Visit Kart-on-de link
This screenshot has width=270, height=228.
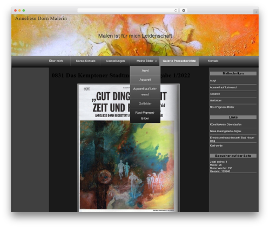click(x=216, y=146)
